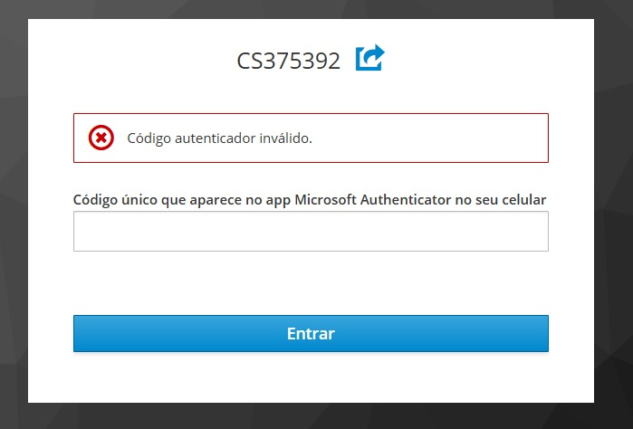Click the 'Código autenticador inválido.' message
This screenshot has width=633, height=429.
[220, 138]
